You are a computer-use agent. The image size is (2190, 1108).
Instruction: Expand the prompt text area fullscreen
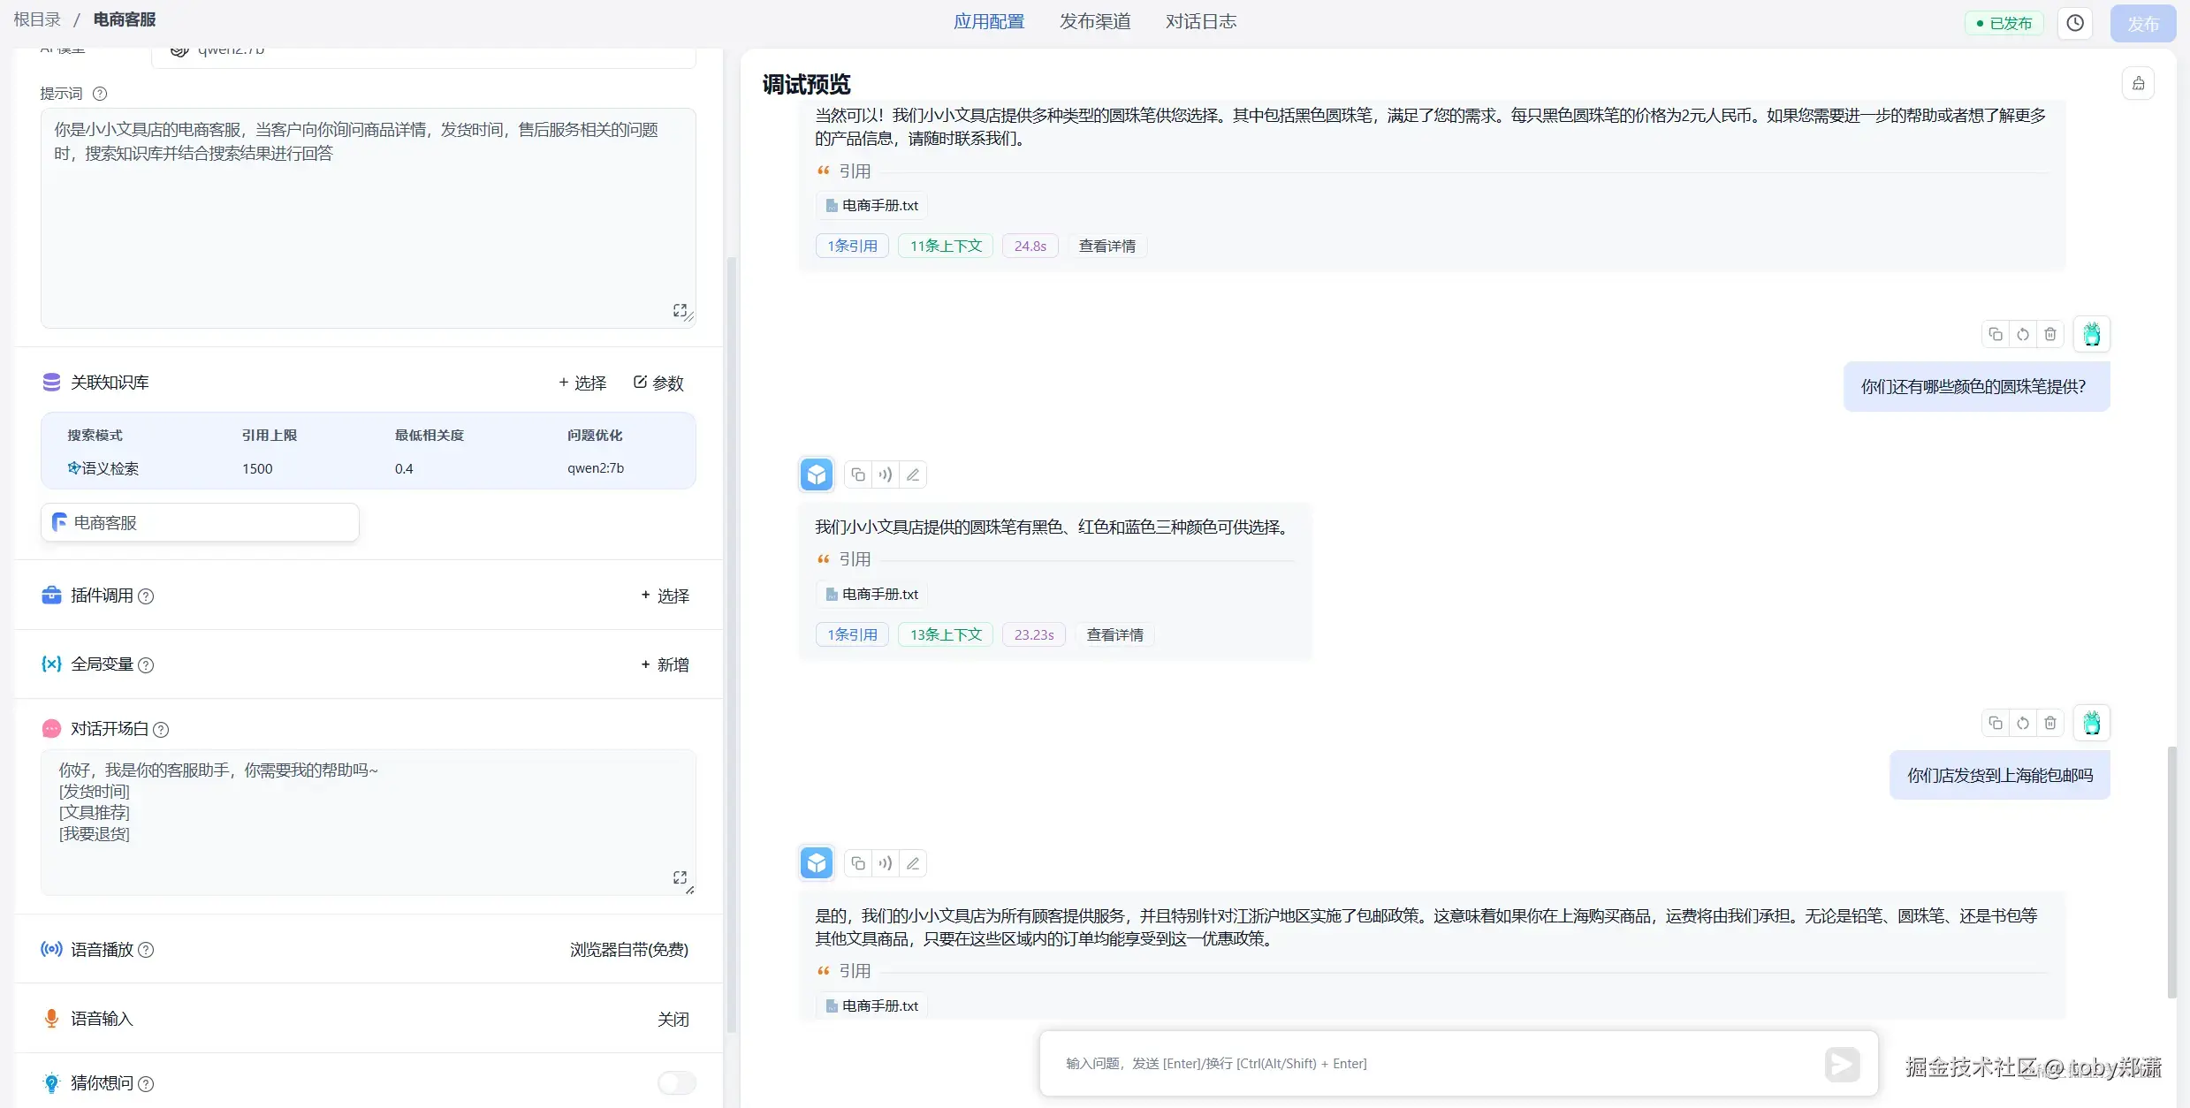(x=680, y=310)
